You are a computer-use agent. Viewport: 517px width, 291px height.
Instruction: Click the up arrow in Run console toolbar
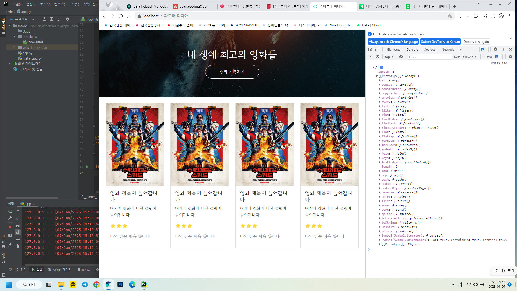(x=18, y=211)
